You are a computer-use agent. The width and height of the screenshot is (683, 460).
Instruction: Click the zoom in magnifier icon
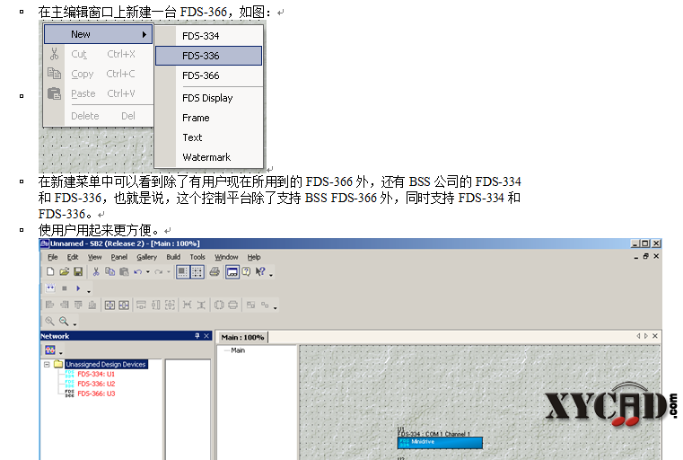click(49, 322)
